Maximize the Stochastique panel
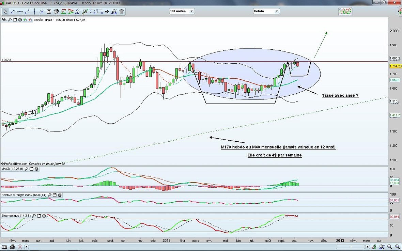402x251 pixels. 39,216
